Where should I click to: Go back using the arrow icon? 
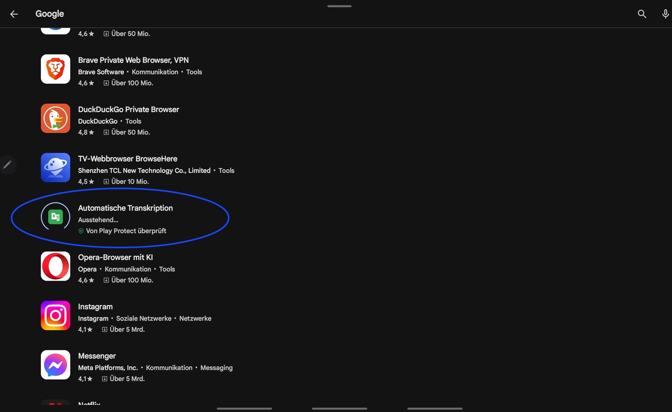14,14
